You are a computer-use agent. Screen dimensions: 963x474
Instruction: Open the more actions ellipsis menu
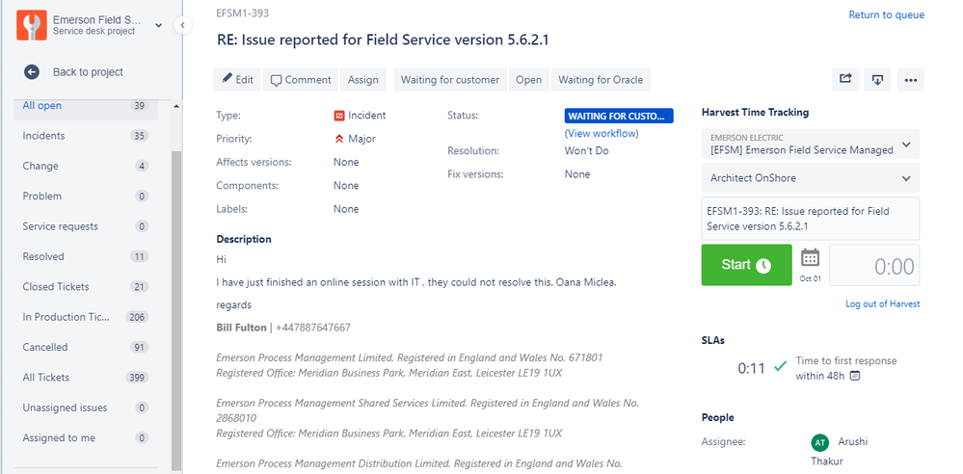tap(911, 79)
